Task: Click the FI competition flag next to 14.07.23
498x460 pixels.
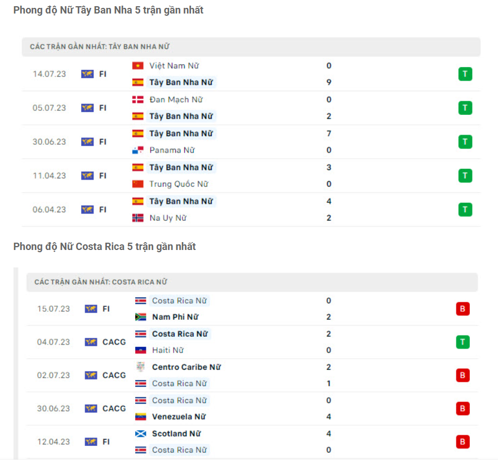Action: pyautogui.click(x=87, y=73)
